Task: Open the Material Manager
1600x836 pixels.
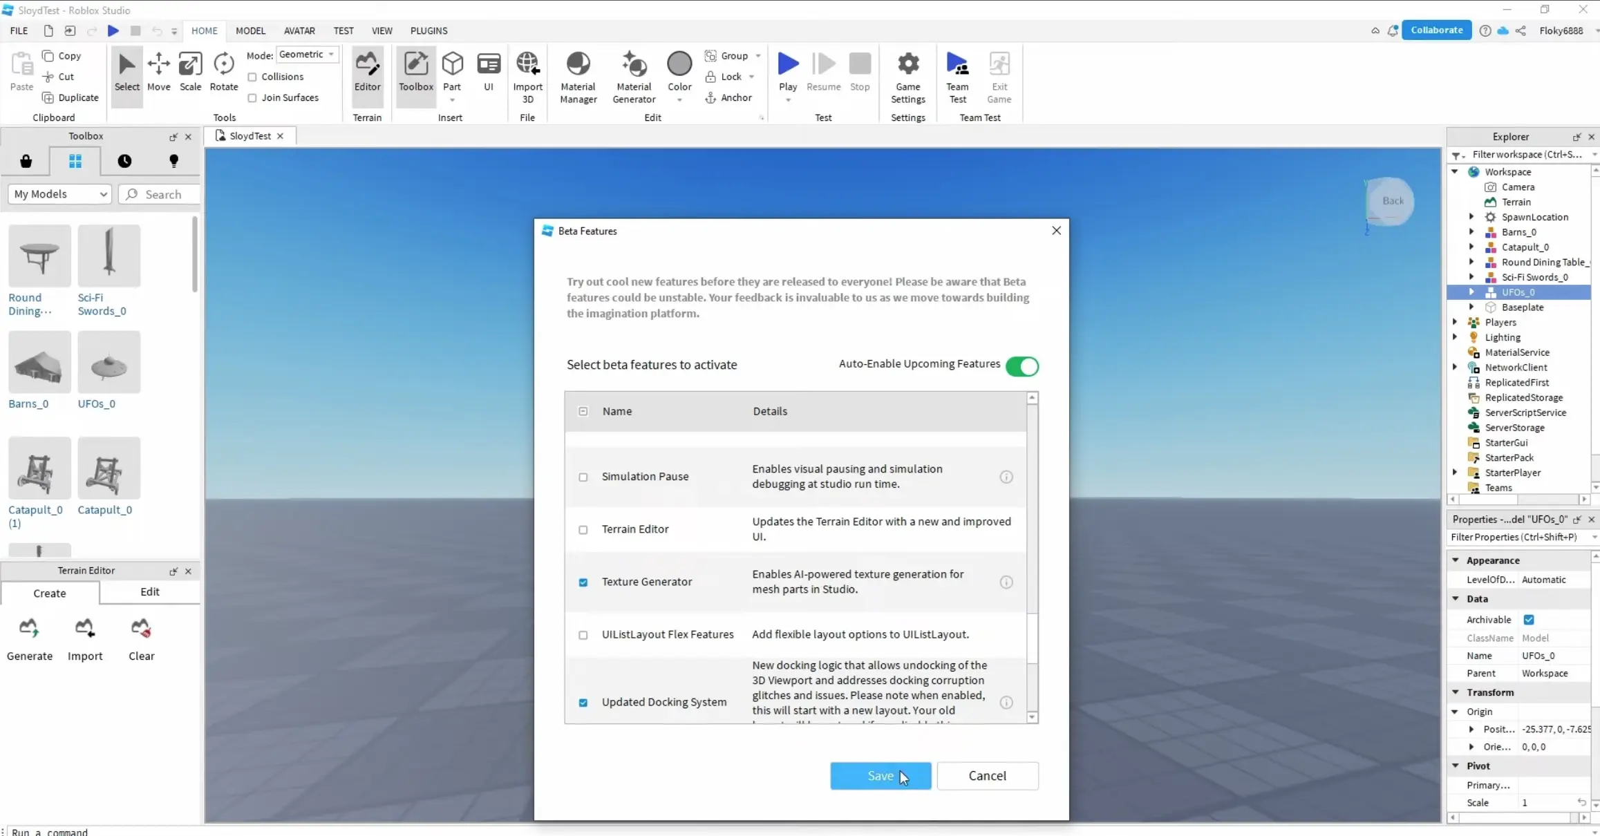Action: 578,76
